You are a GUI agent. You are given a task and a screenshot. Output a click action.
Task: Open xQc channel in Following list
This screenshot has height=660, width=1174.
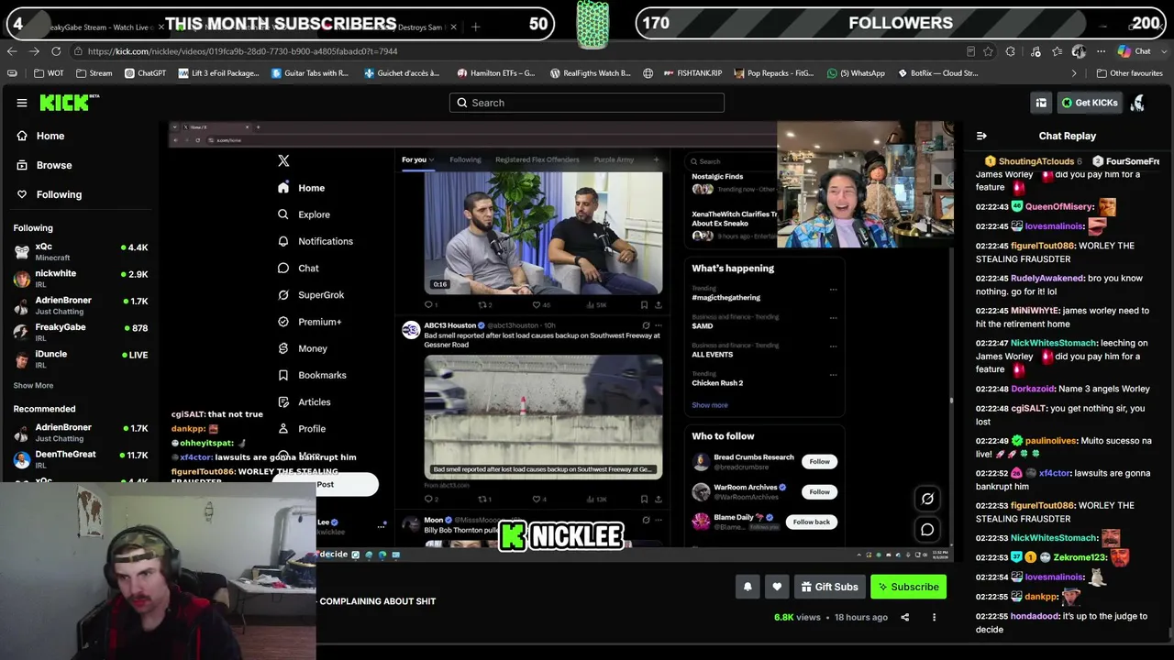81,251
